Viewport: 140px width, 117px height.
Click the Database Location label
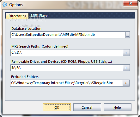[26, 29]
